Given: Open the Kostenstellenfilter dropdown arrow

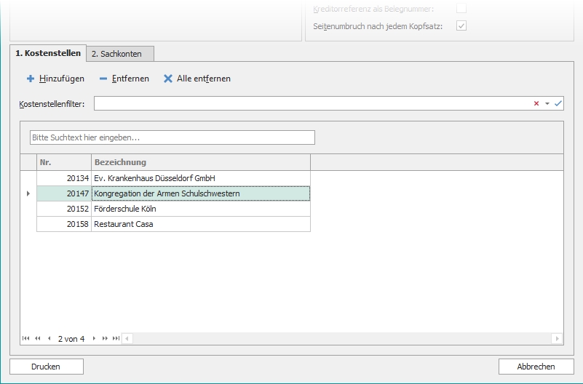Looking at the screenshot, I should tap(547, 104).
